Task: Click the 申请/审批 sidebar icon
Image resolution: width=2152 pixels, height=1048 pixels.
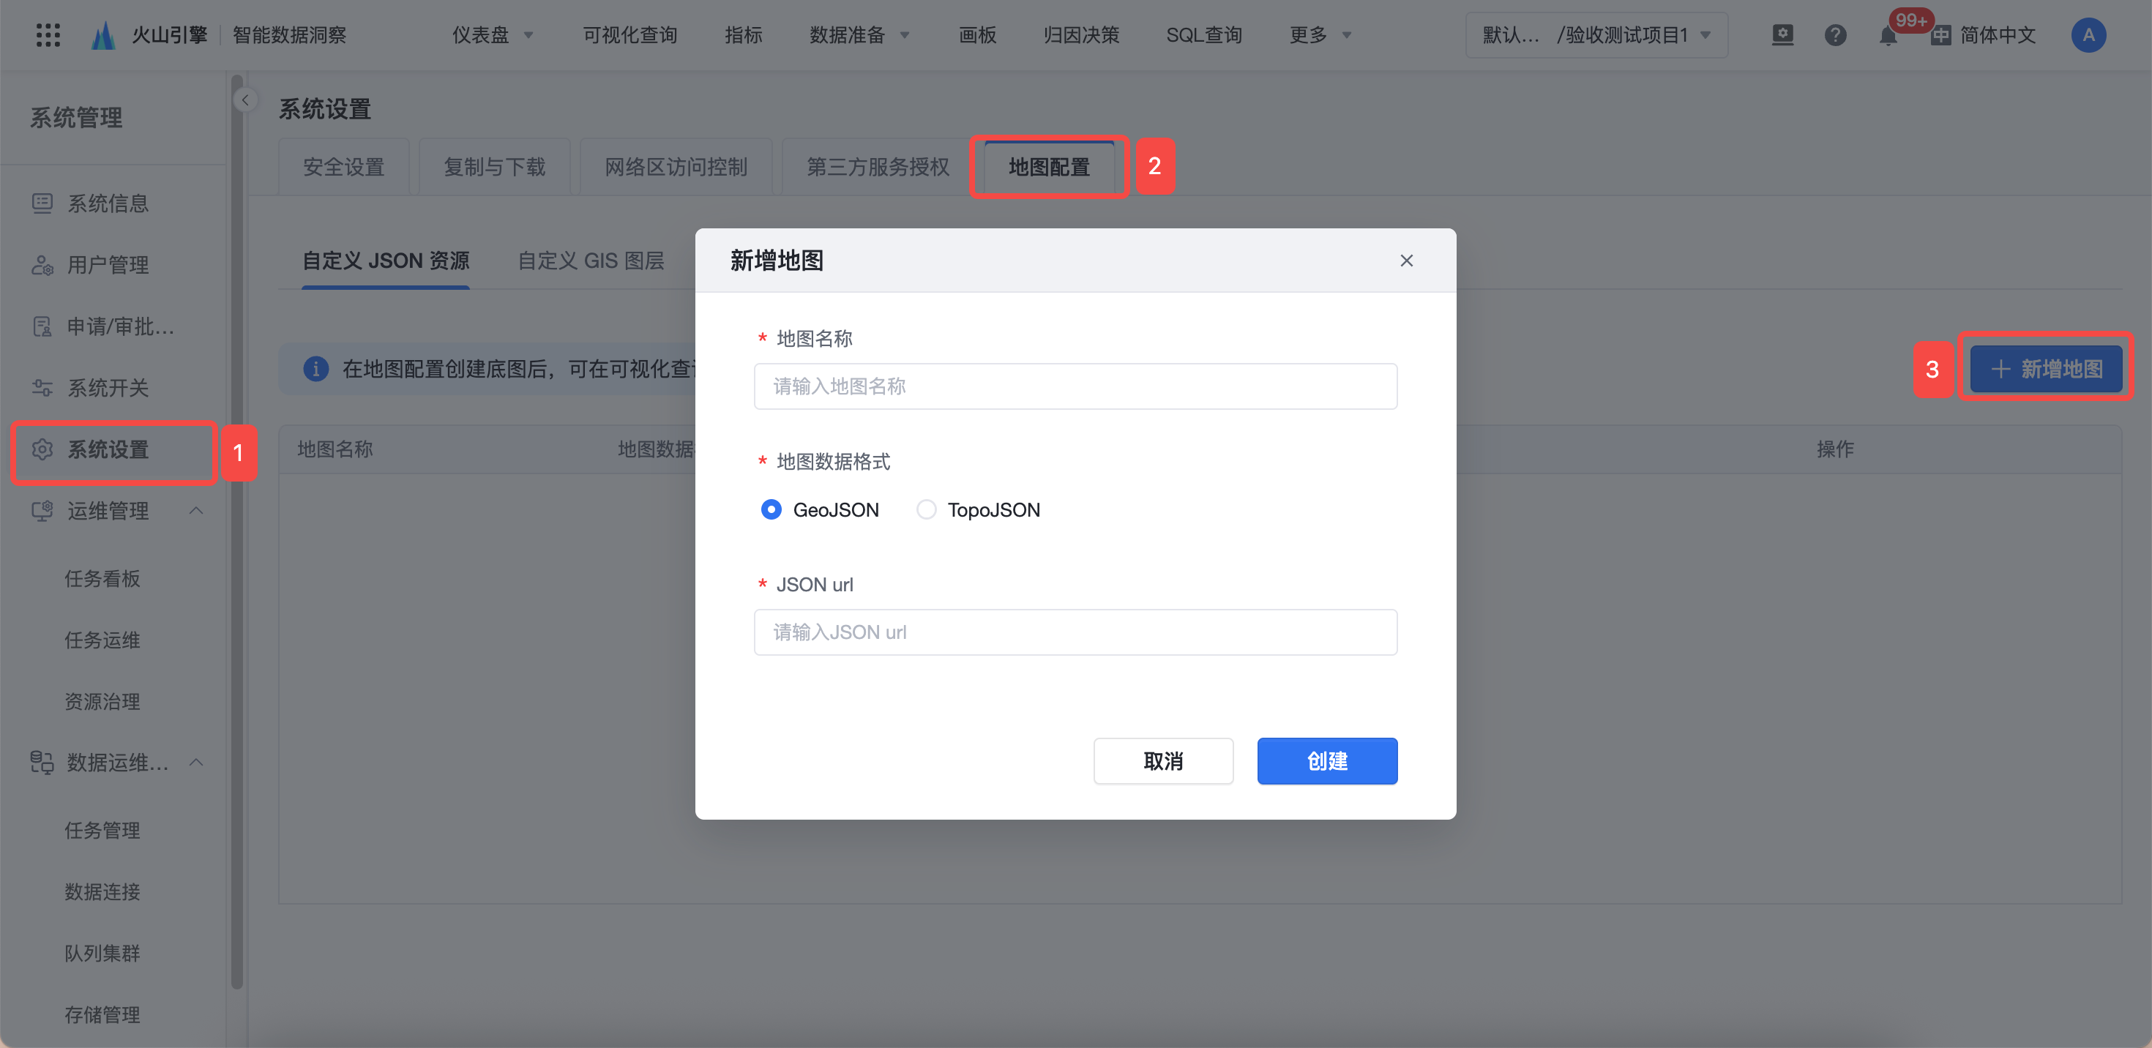Action: [42, 326]
